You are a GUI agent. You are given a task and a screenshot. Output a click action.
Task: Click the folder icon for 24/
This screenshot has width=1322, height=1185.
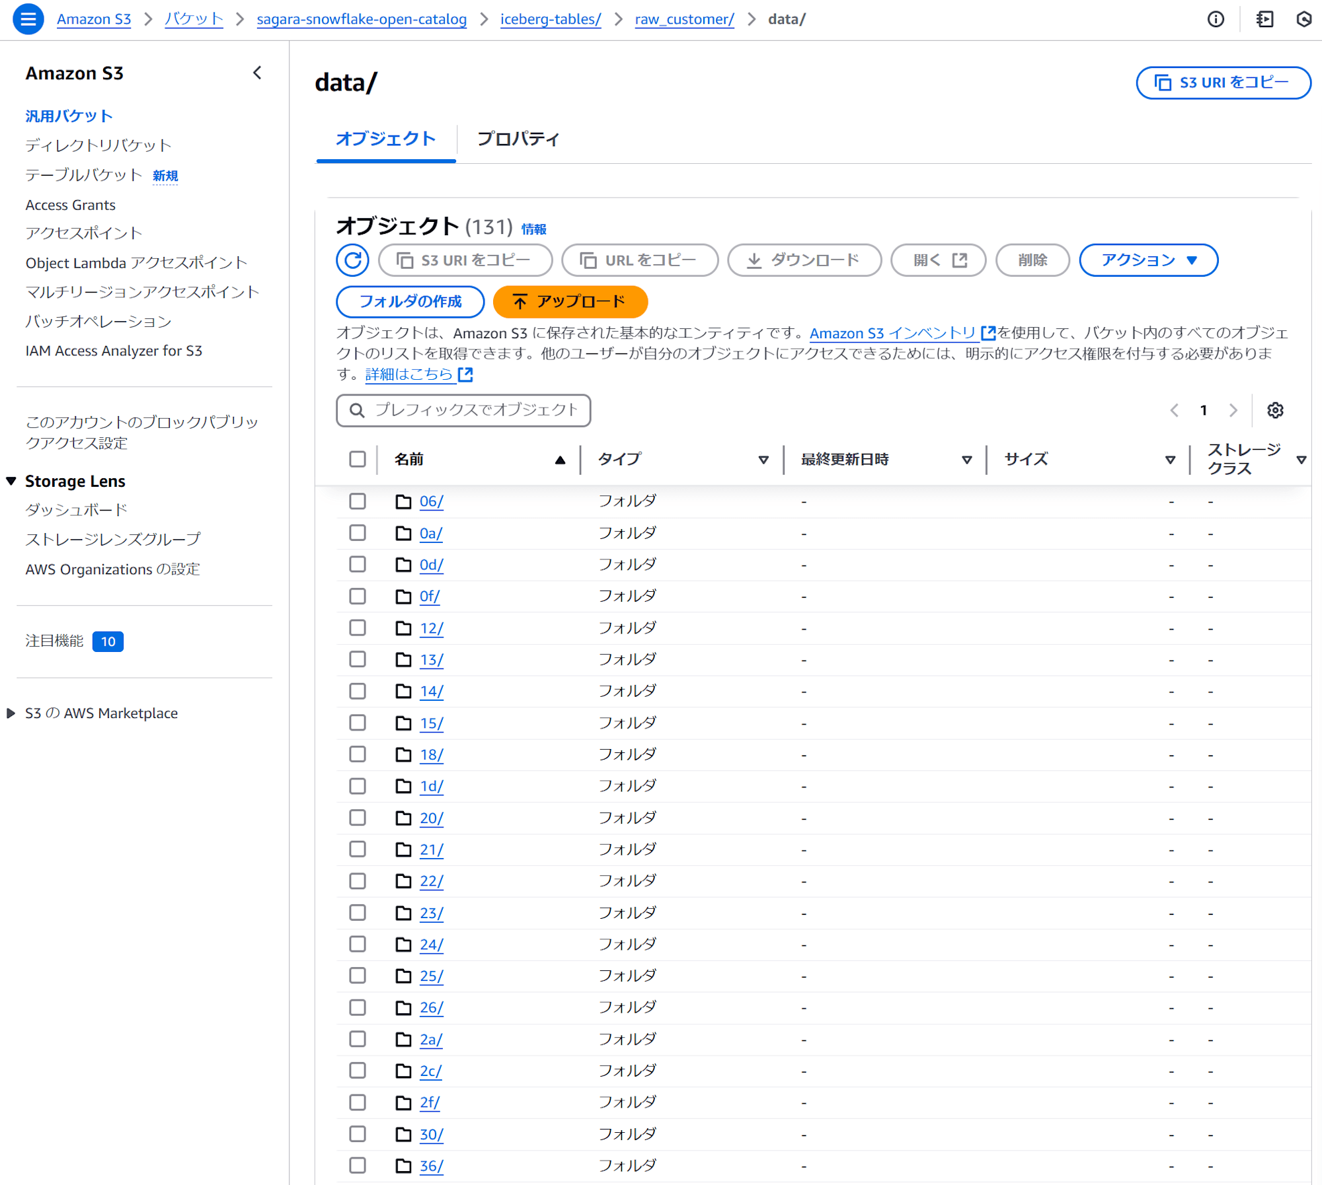point(403,945)
